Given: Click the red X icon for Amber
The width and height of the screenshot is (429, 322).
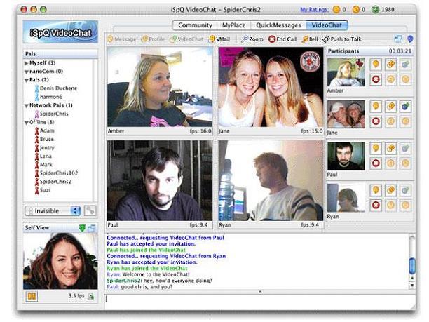Looking at the screenshot, I should point(376,80).
